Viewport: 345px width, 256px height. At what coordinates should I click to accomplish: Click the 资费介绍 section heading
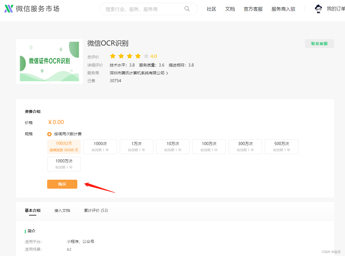[33, 112]
